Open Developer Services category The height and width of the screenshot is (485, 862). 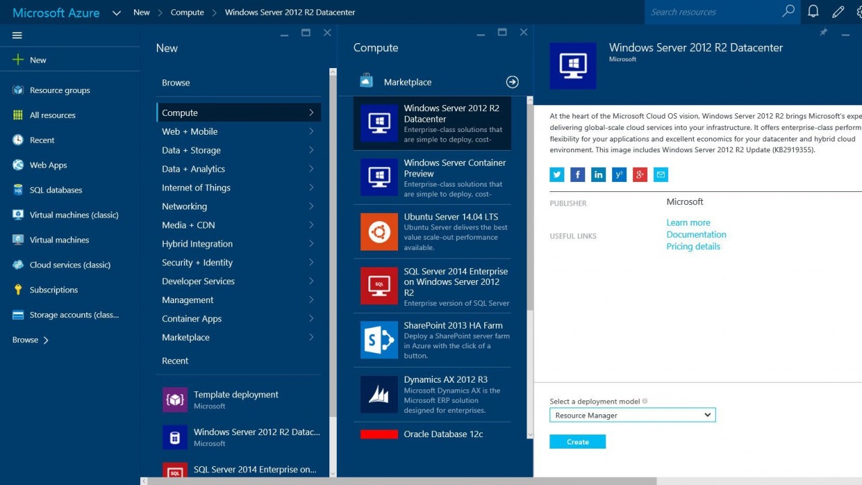[x=238, y=282]
